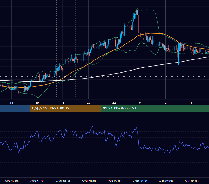Click hour label 14 on price chart axis

click(x=11, y=102)
